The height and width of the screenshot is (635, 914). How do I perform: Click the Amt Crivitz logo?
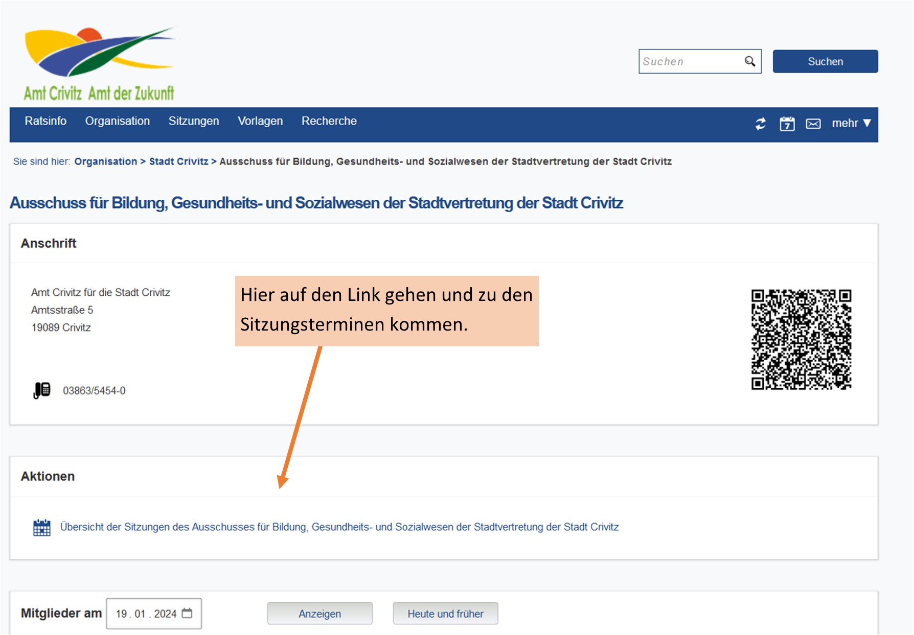(x=100, y=64)
